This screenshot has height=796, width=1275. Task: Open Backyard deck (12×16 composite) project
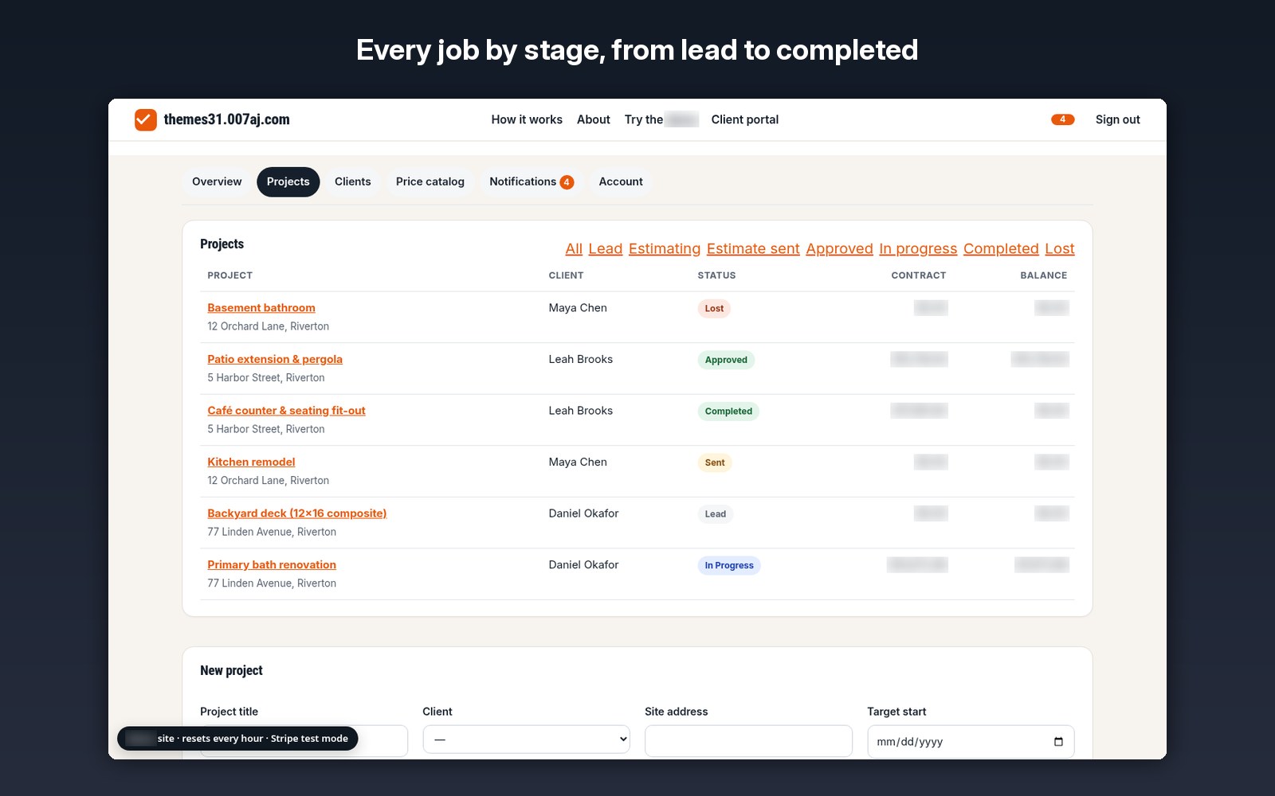(x=297, y=513)
